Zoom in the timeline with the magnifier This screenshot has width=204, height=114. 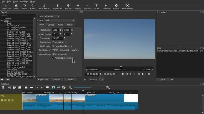pos(108,87)
